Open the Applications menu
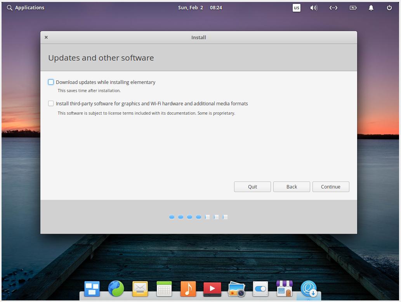The width and height of the screenshot is (401, 302). pos(26,7)
